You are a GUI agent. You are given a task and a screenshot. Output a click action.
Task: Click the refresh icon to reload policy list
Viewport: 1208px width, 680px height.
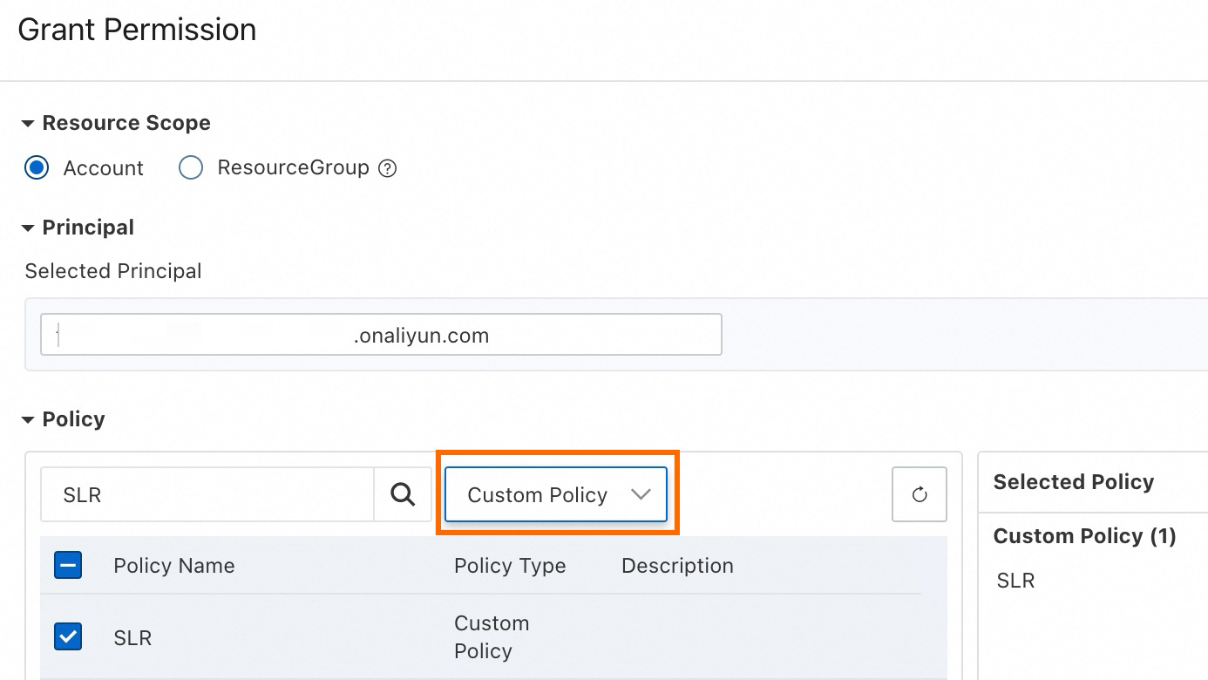[919, 494]
